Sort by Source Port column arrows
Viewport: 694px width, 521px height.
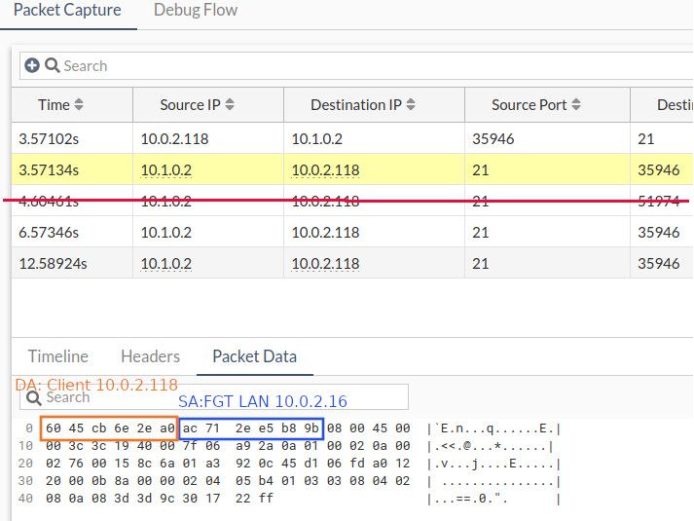click(x=576, y=104)
